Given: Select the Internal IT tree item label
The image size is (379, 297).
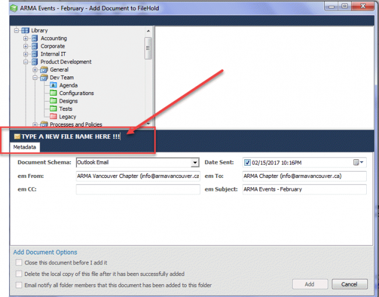Looking at the screenshot, I should click(53, 54).
